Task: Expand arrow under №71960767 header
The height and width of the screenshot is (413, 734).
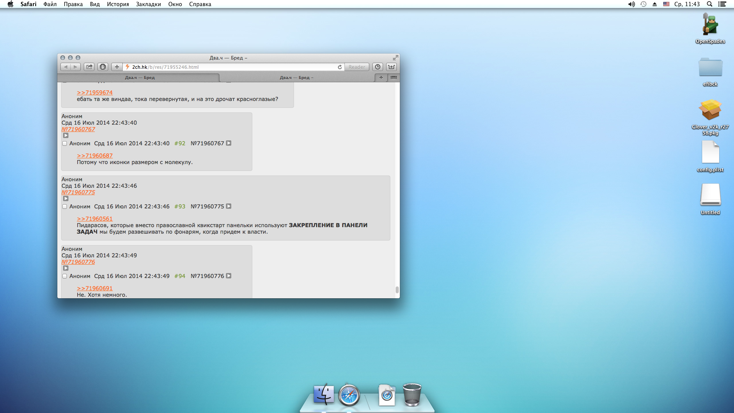Action: coord(66,135)
